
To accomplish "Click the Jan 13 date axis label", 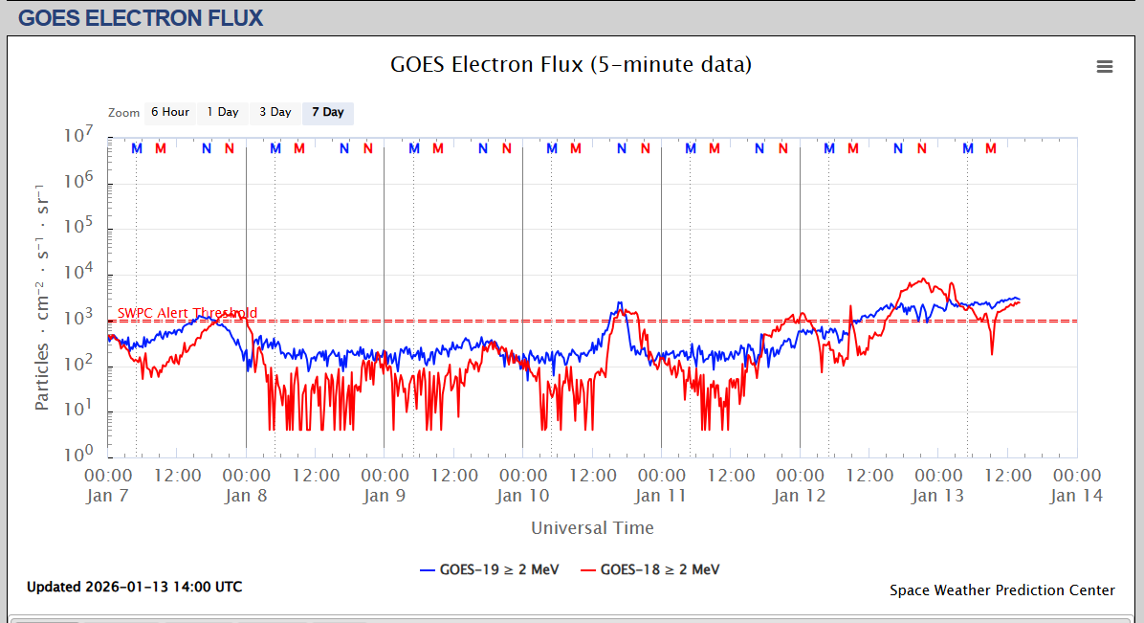I will click(x=938, y=495).
